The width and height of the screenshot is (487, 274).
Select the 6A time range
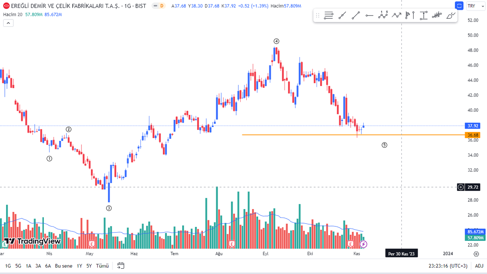click(48, 266)
